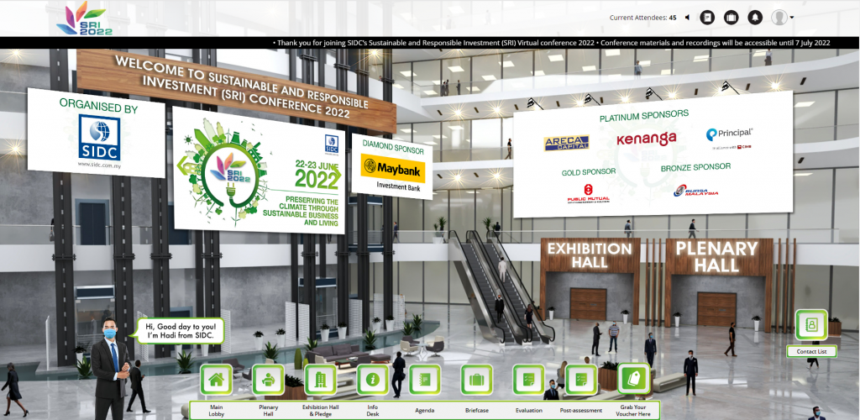
Task: Click the SRI 2022 logo
Action: point(84,18)
